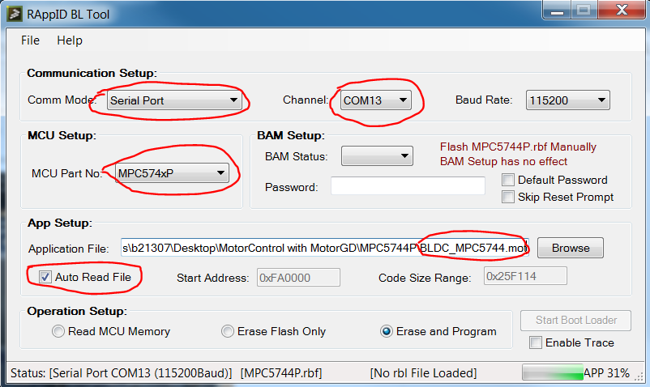This screenshot has height=387, width=650.
Task: Open the Help menu
Action: point(70,40)
